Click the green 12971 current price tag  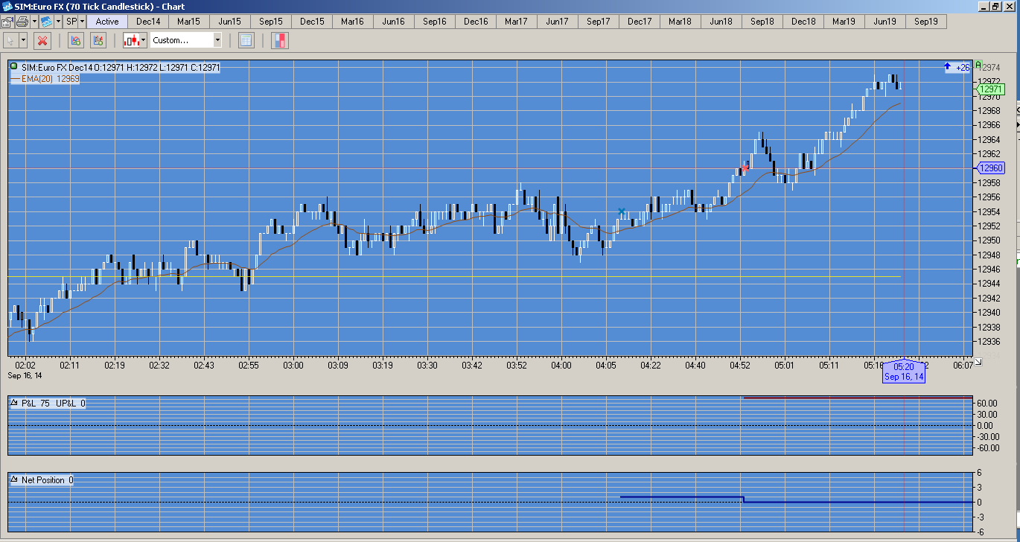tap(991, 89)
